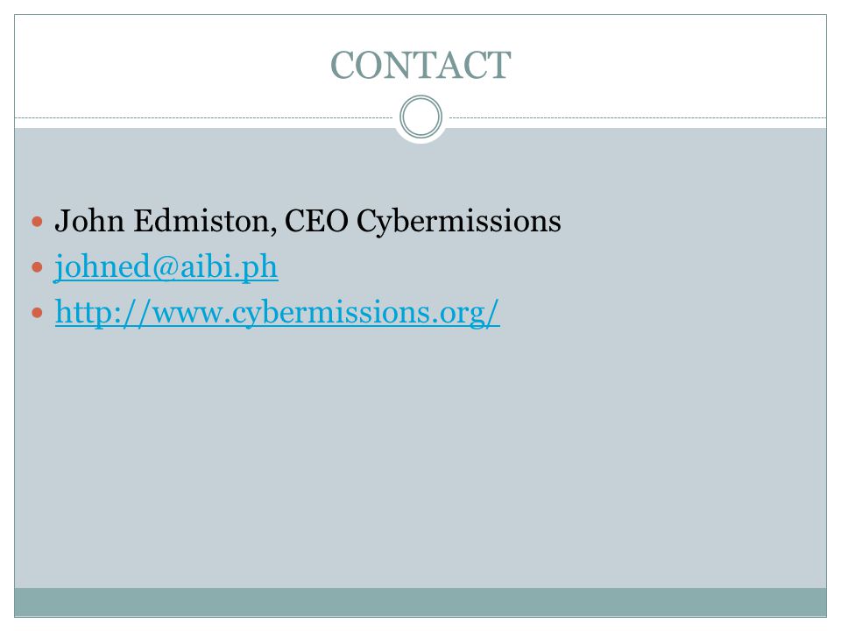
Task: Click the orange bullet beside John Edmiston
Action: tap(37, 221)
